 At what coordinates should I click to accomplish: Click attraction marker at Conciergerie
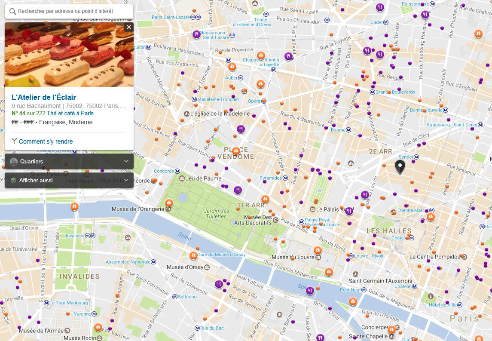[391, 330]
